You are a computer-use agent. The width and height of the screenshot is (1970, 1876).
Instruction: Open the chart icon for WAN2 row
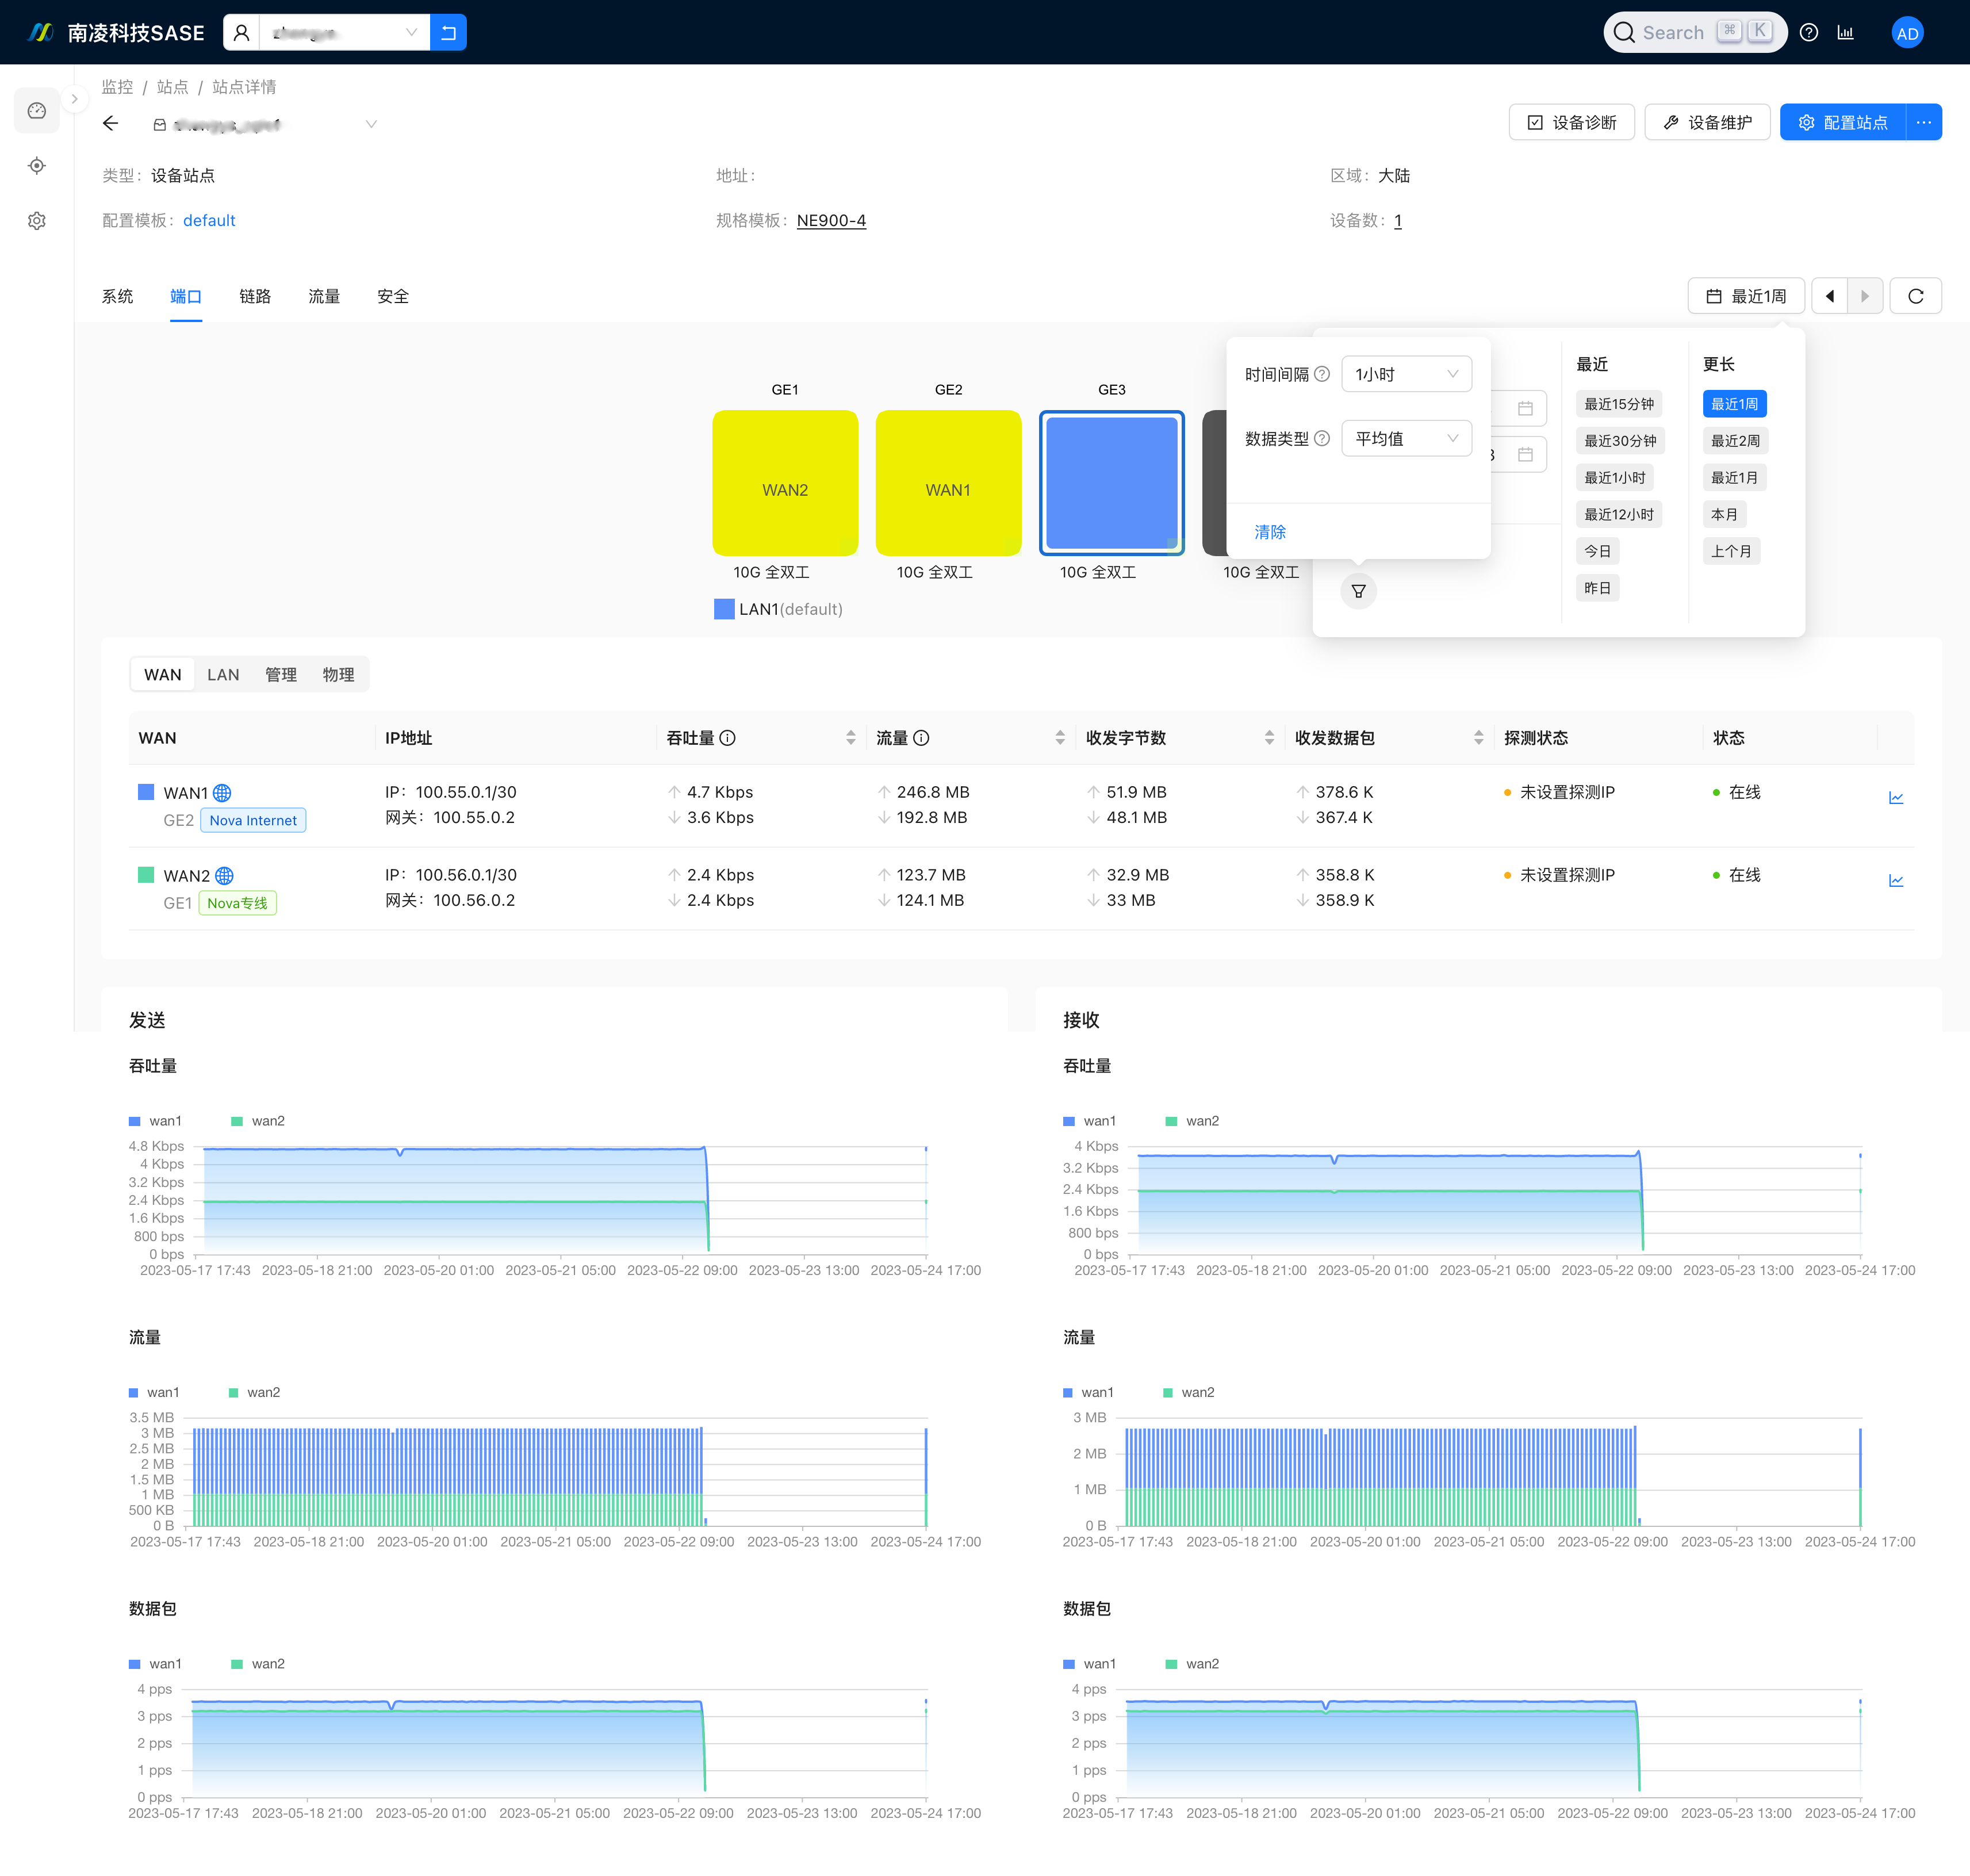1896,881
